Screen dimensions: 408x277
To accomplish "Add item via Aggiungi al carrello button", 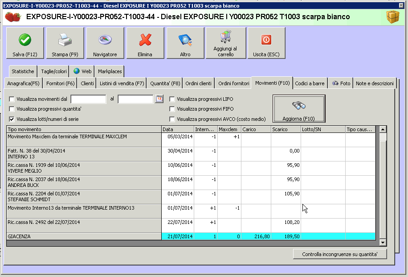I will [225, 43].
